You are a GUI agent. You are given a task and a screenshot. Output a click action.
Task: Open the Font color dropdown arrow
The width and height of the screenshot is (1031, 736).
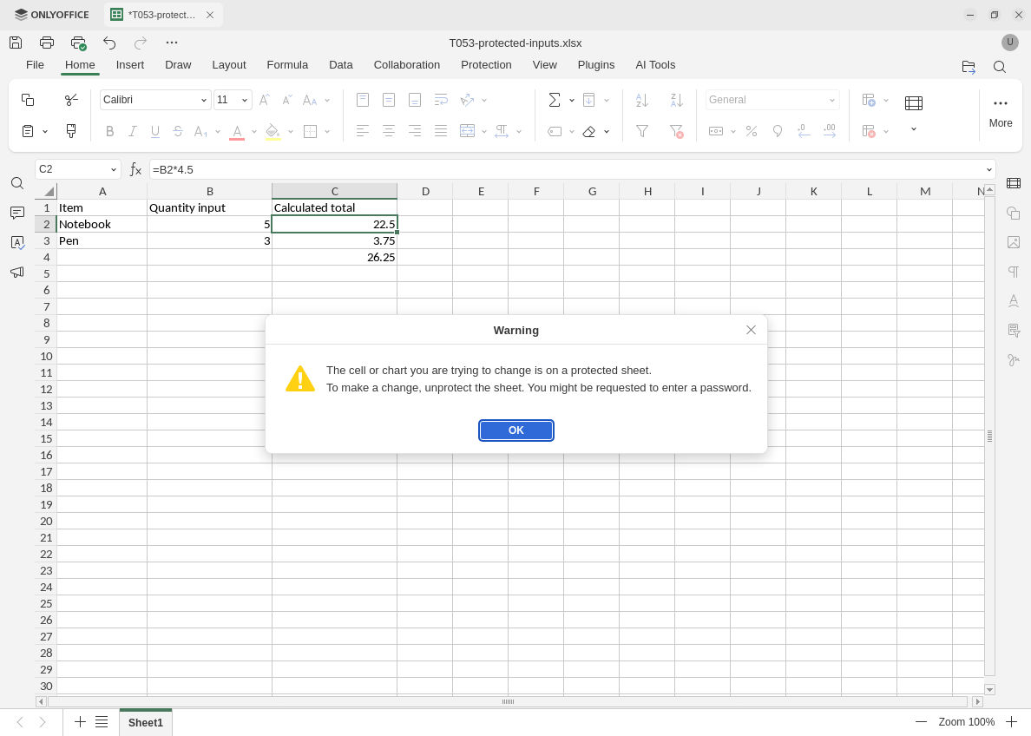(253, 132)
